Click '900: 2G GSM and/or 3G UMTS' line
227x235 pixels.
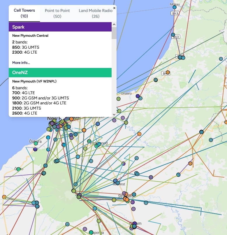41,98
